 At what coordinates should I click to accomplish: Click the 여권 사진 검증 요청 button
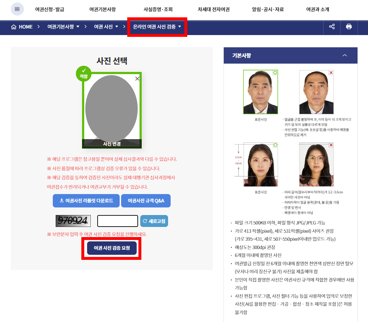tap(111, 248)
